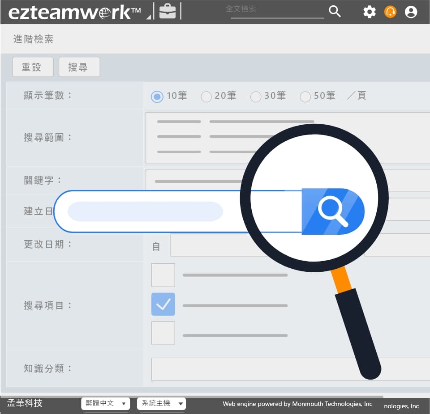Select the 10筆 per page radio option
The image size is (430, 414).
click(x=157, y=97)
